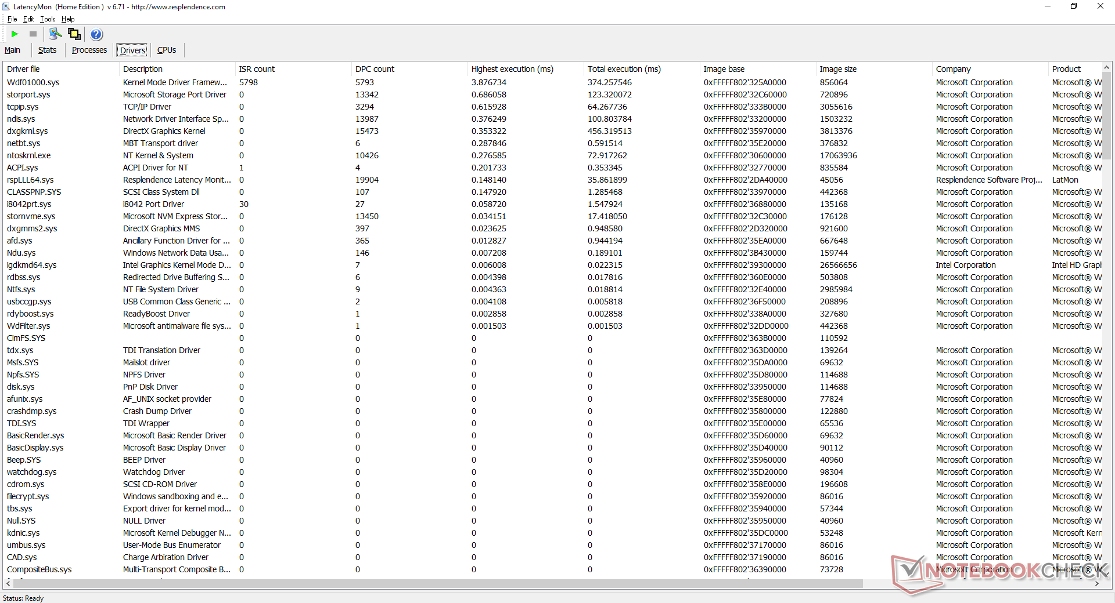The width and height of the screenshot is (1115, 603).
Task: Switch to the Processes tab
Action: (x=89, y=50)
